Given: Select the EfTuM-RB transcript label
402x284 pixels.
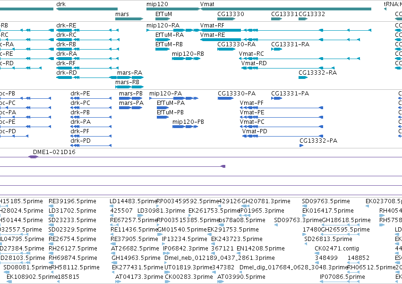Looking at the screenshot, I should 169,44.
